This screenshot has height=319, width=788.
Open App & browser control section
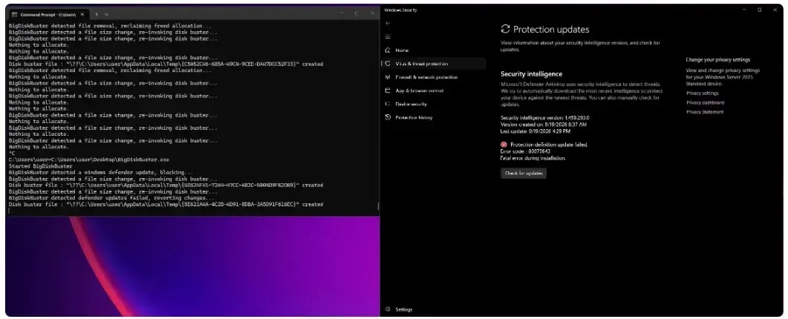point(434,91)
